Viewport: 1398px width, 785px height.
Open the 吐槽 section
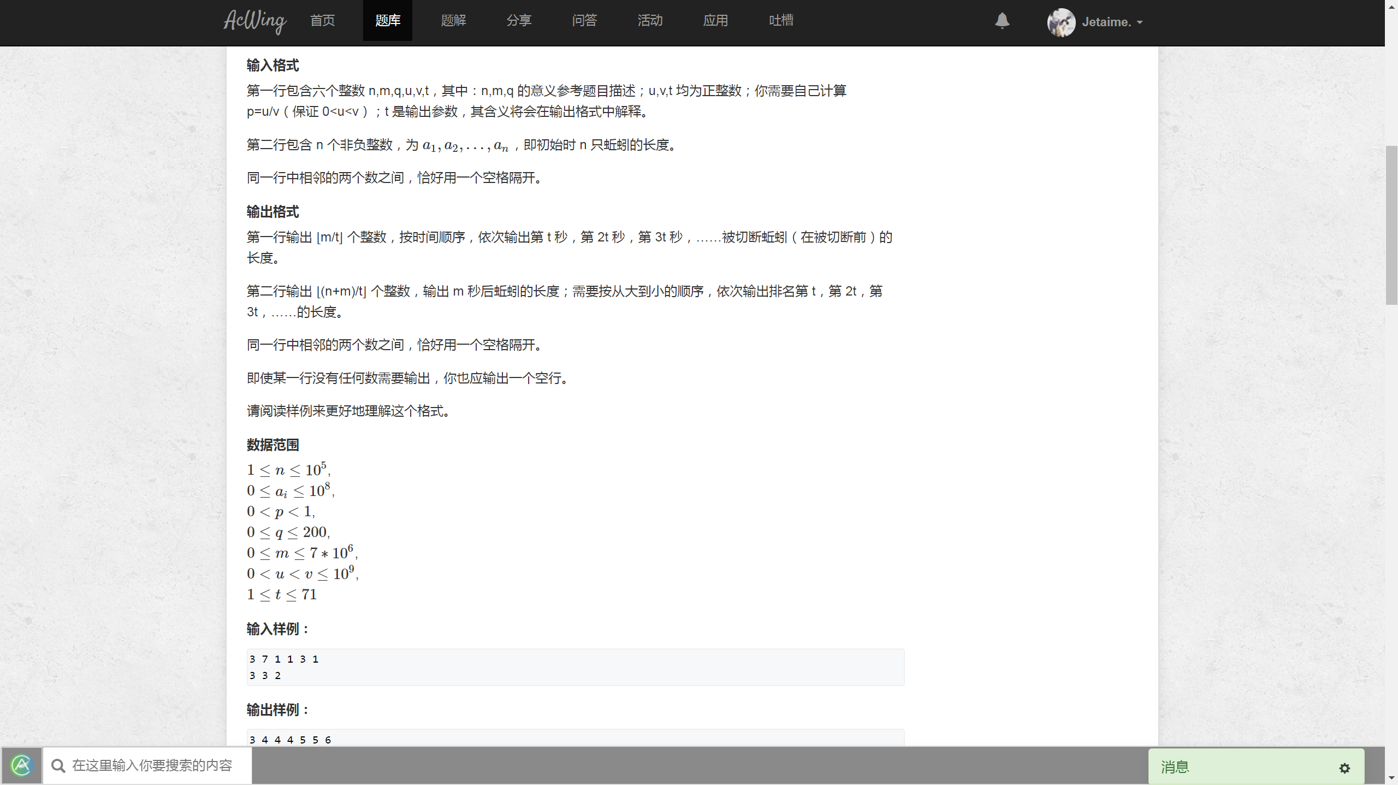780,21
